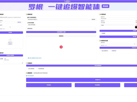Open the subtitle size dropdown in section 4

[x=117, y=23]
